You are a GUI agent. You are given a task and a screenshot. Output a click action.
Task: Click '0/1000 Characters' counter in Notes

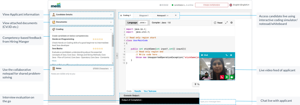coord(101,68)
